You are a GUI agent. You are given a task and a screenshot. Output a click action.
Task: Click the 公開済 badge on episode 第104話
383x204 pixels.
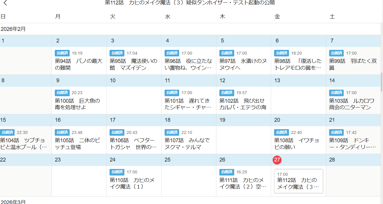pyautogui.click(x=7, y=132)
